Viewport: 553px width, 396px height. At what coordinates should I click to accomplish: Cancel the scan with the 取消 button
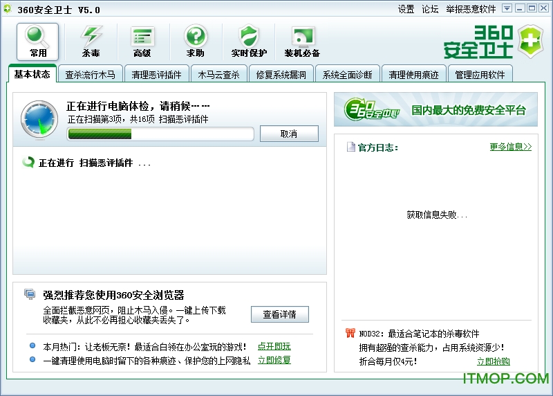[x=289, y=134]
